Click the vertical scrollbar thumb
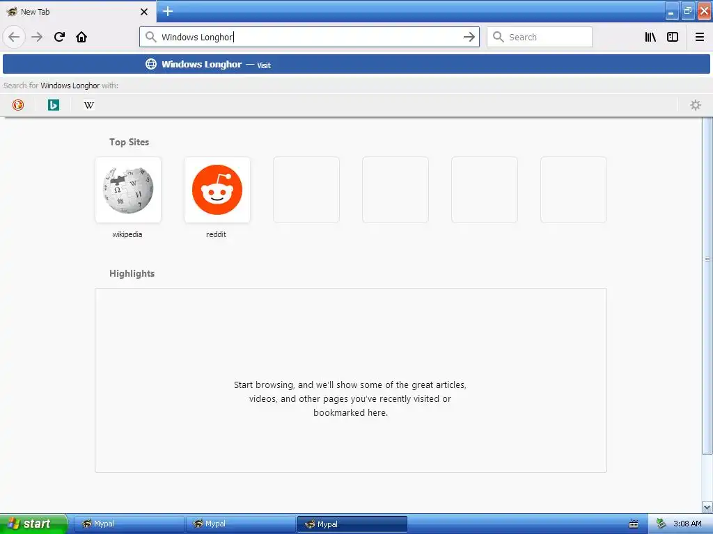 [x=707, y=284]
